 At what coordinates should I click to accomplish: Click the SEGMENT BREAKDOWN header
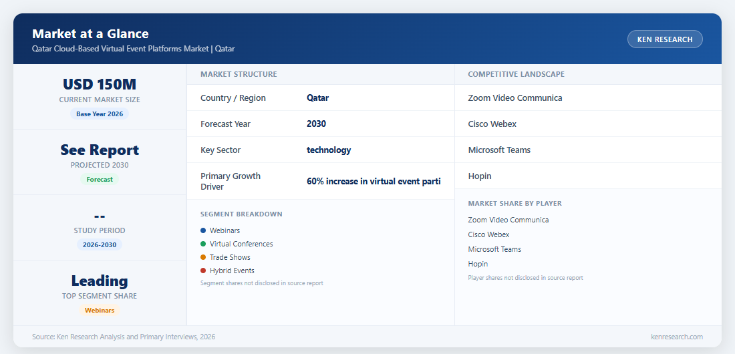pyautogui.click(x=241, y=214)
